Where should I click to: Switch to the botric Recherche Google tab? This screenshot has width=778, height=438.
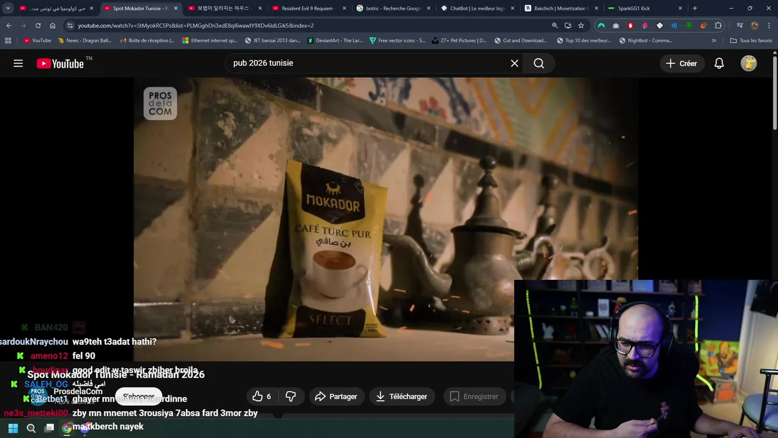[x=393, y=9]
